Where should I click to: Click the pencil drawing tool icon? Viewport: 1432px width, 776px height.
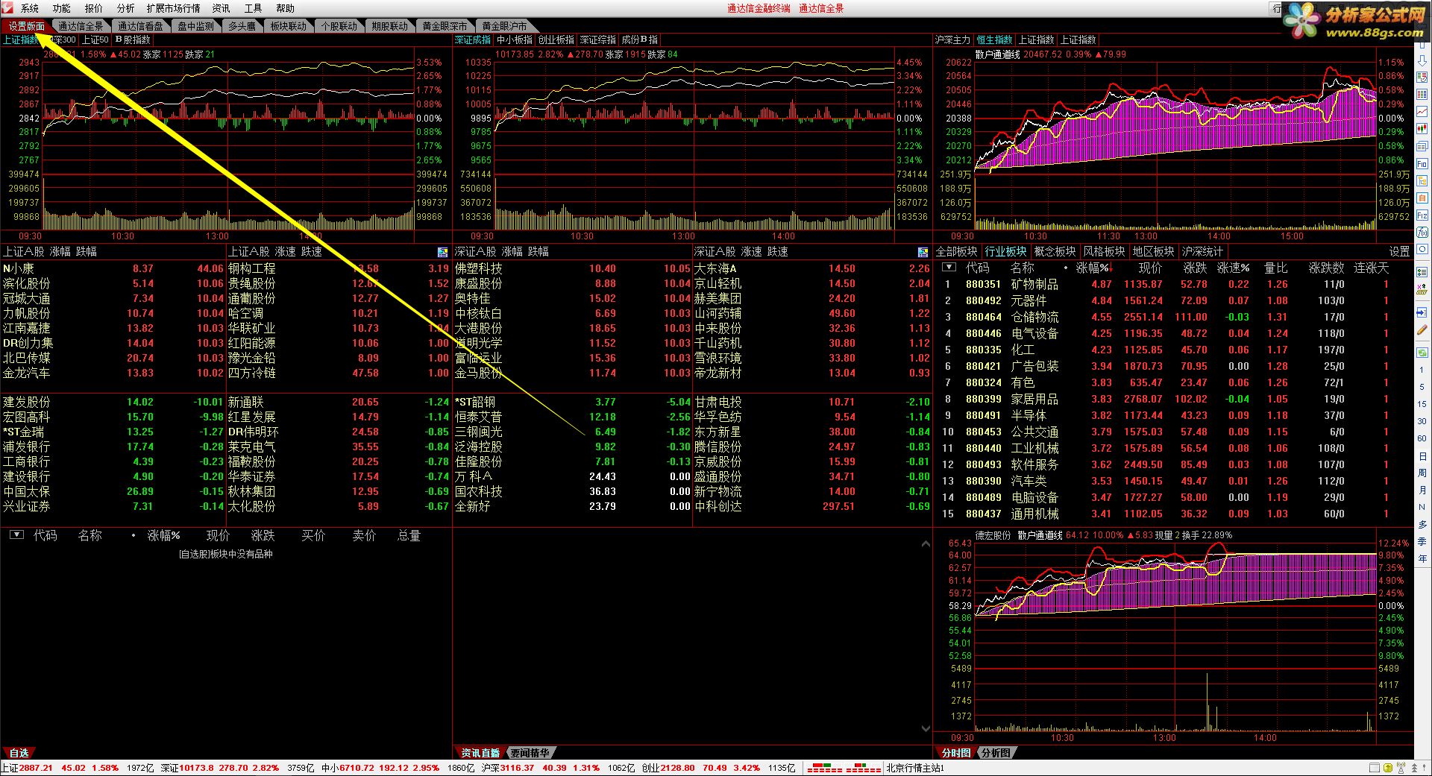pos(1422,329)
